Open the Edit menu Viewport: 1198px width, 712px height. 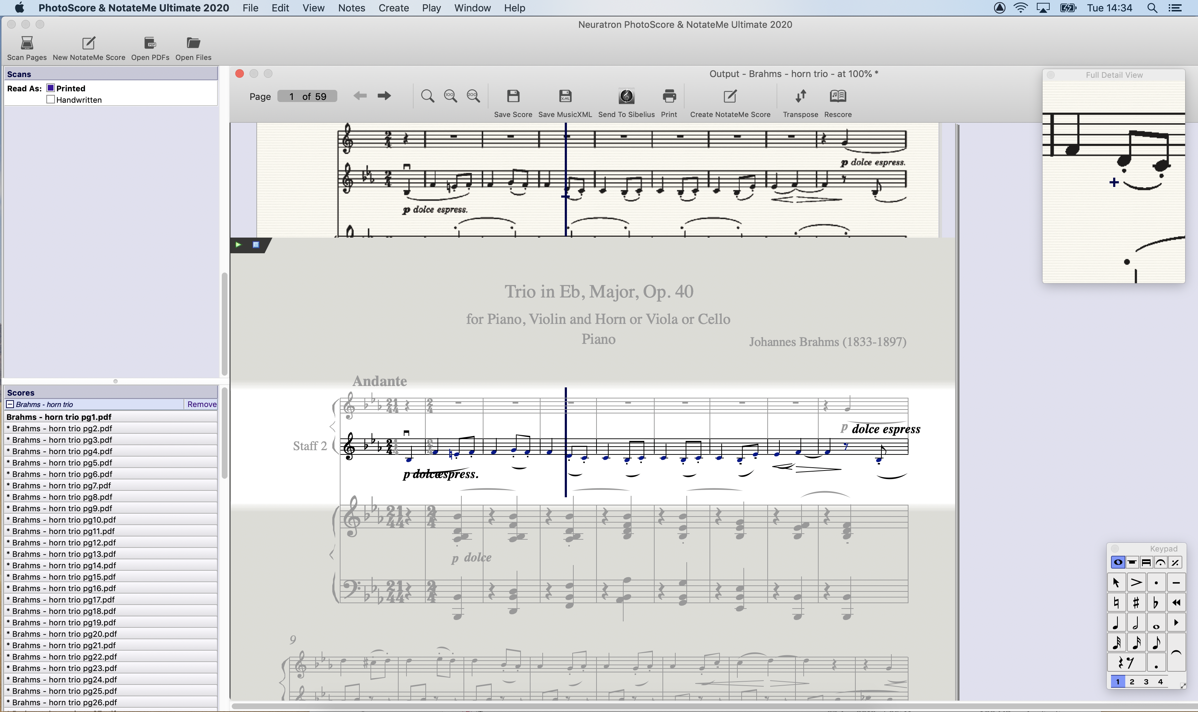pyautogui.click(x=280, y=8)
